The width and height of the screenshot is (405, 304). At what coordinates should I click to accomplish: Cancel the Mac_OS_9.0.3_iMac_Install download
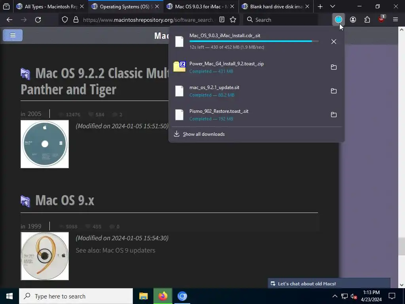pyautogui.click(x=334, y=41)
